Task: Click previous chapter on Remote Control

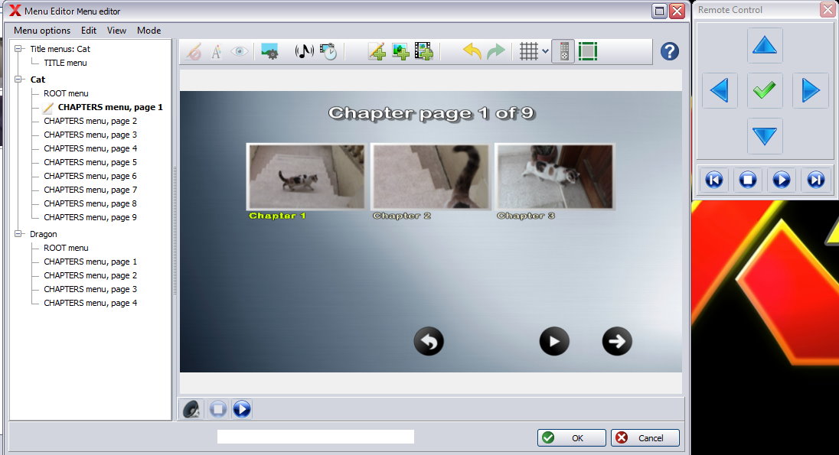Action: [713, 179]
